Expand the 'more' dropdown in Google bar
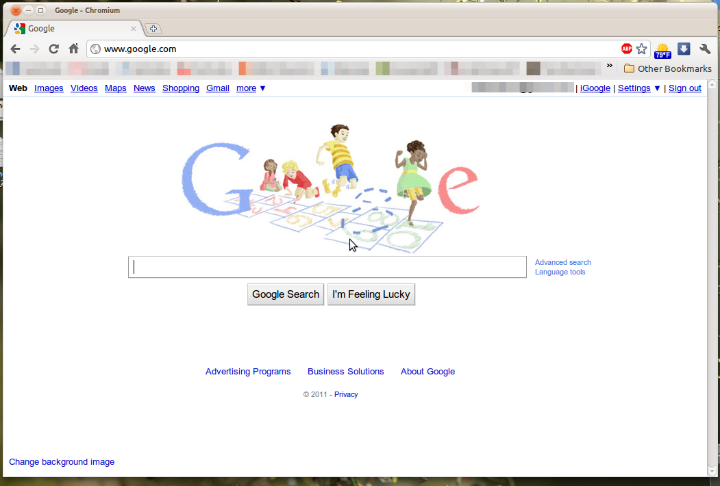This screenshot has height=486, width=720. (x=251, y=88)
